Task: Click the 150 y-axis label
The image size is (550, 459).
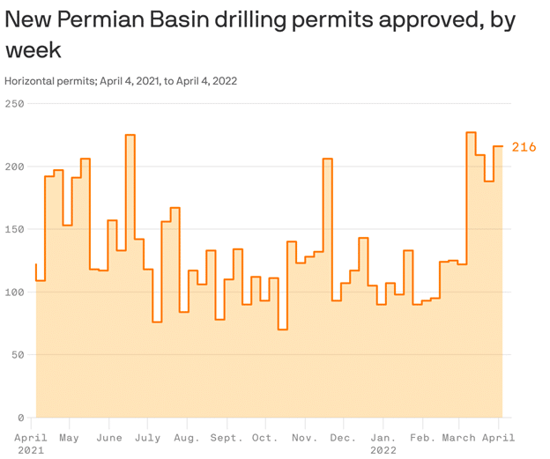Action: (x=14, y=229)
